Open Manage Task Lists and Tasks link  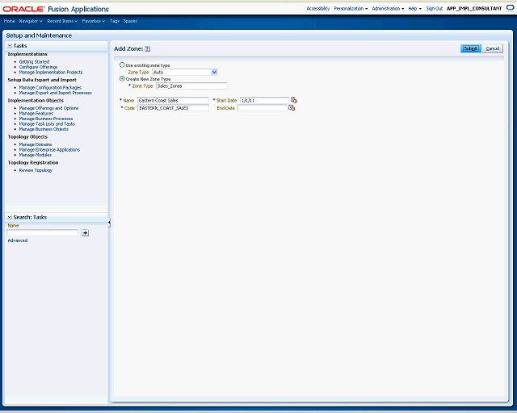point(47,124)
